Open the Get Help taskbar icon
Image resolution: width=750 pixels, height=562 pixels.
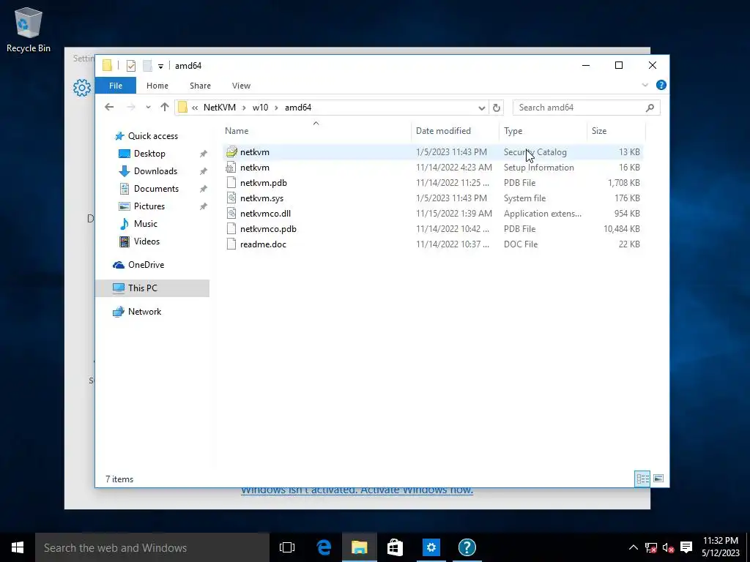coord(467,547)
